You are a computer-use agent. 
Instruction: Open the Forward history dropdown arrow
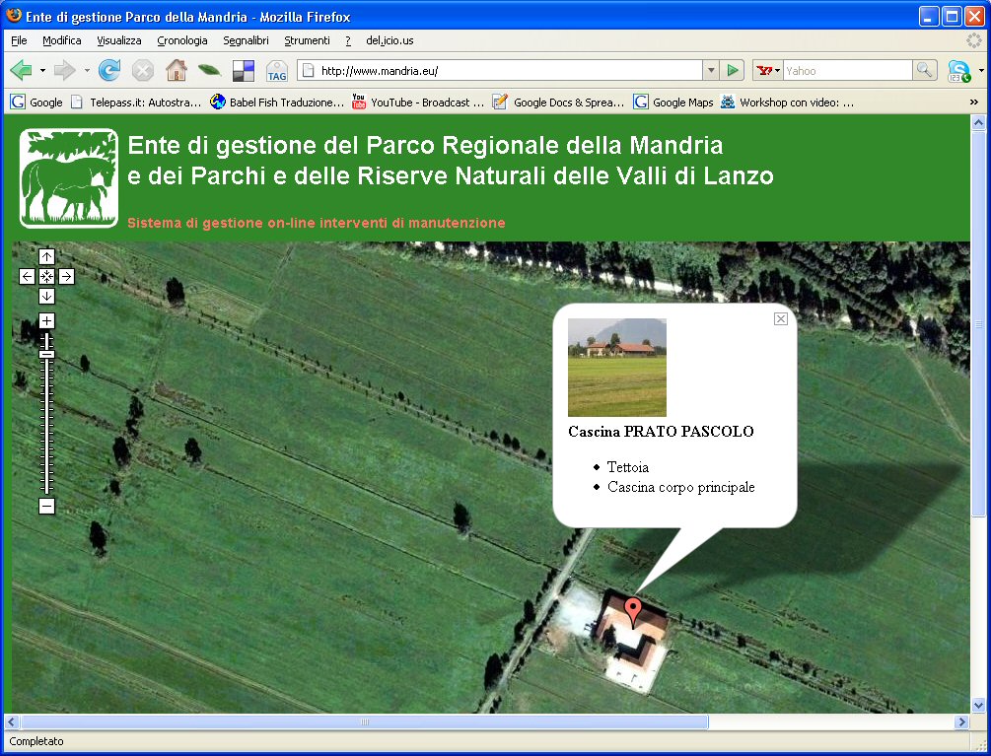point(87,71)
